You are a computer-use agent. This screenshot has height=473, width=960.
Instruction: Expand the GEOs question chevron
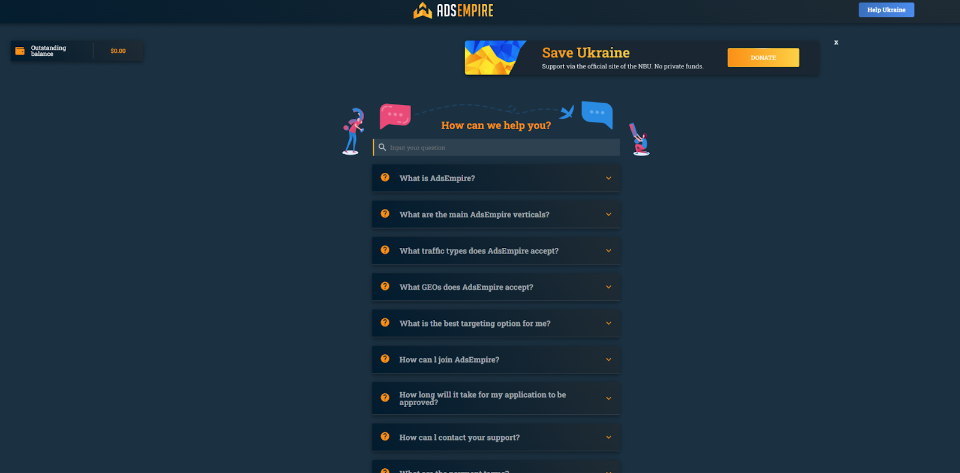608,287
